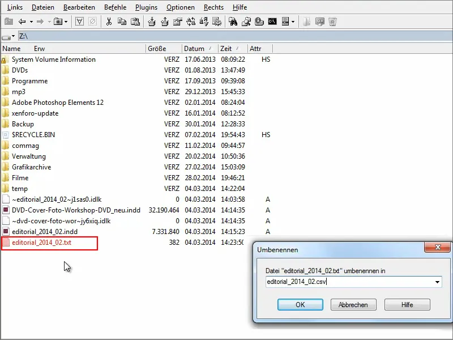Click the Z:\ path bar
The width and height of the screenshot is (453, 340).
pyautogui.click(x=235, y=36)
